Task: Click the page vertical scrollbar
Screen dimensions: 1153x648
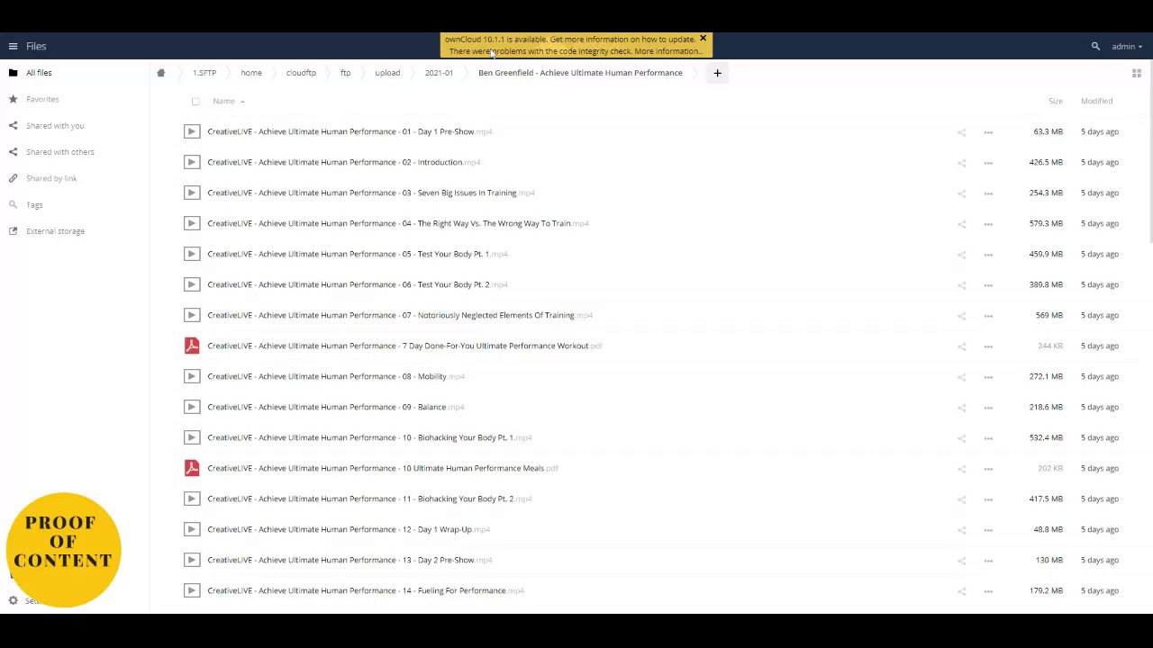Action: click(1150, 153)
